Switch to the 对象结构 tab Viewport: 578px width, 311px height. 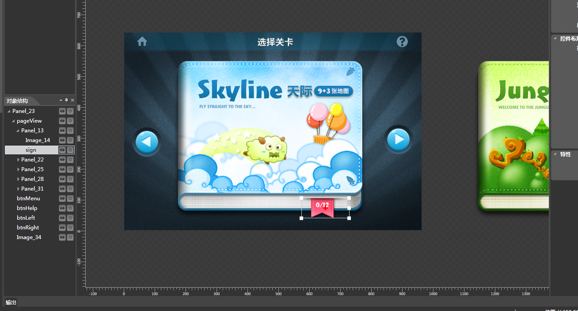coord(17,101)
